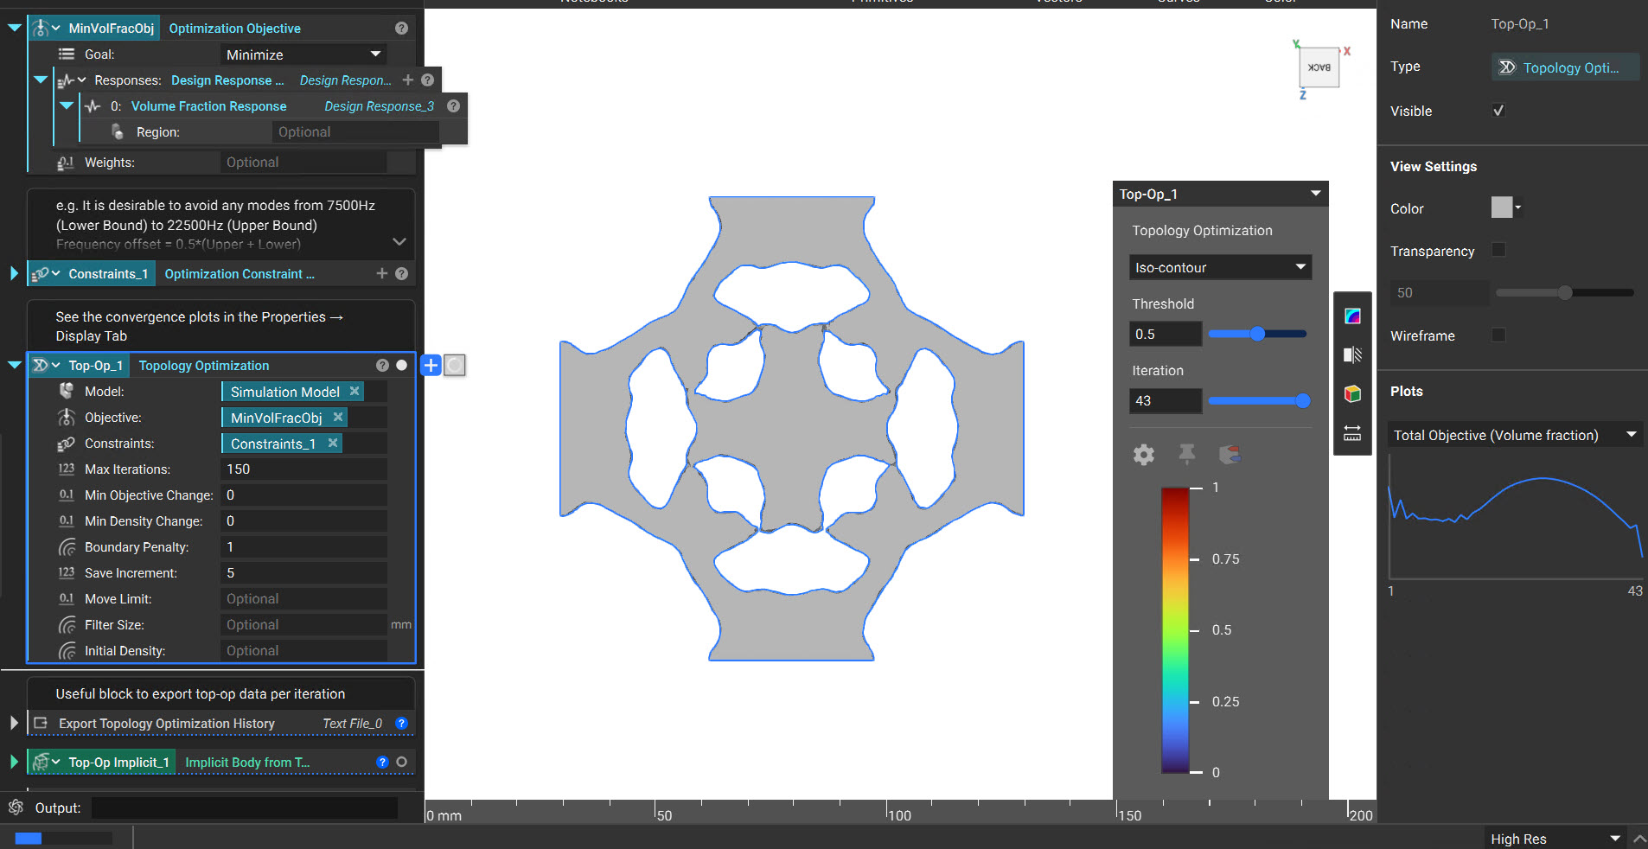The height and width of the screenshot is (849, 1648).
Task: Click the Design Response_3 name
Action: coord(379,105)
